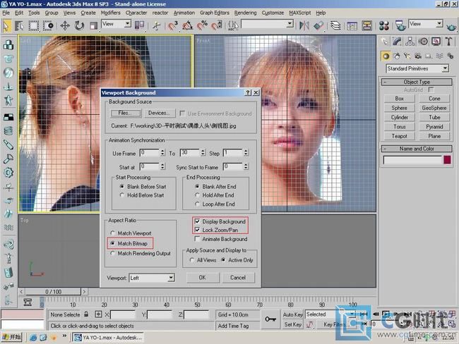
Task: Toggle the selection lock icon
Action: (x=86, y=314)
